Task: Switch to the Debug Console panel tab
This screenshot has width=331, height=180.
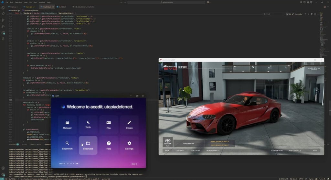Action: tap(36, 144)
